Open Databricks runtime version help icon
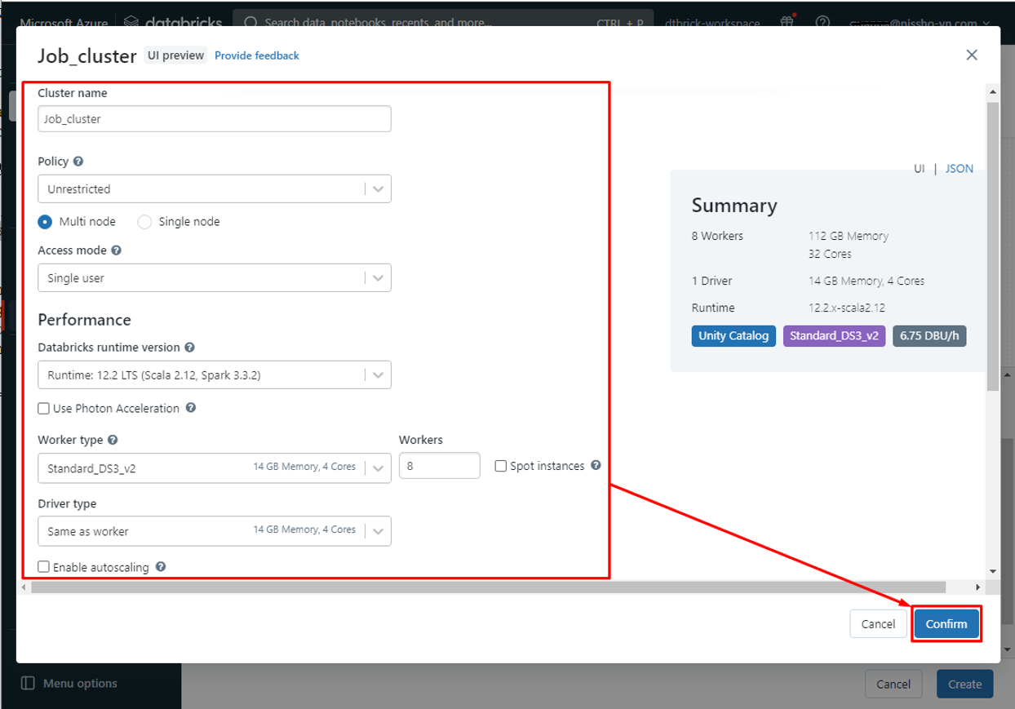This screenshot has width=1015, height=709. (189, 348)
